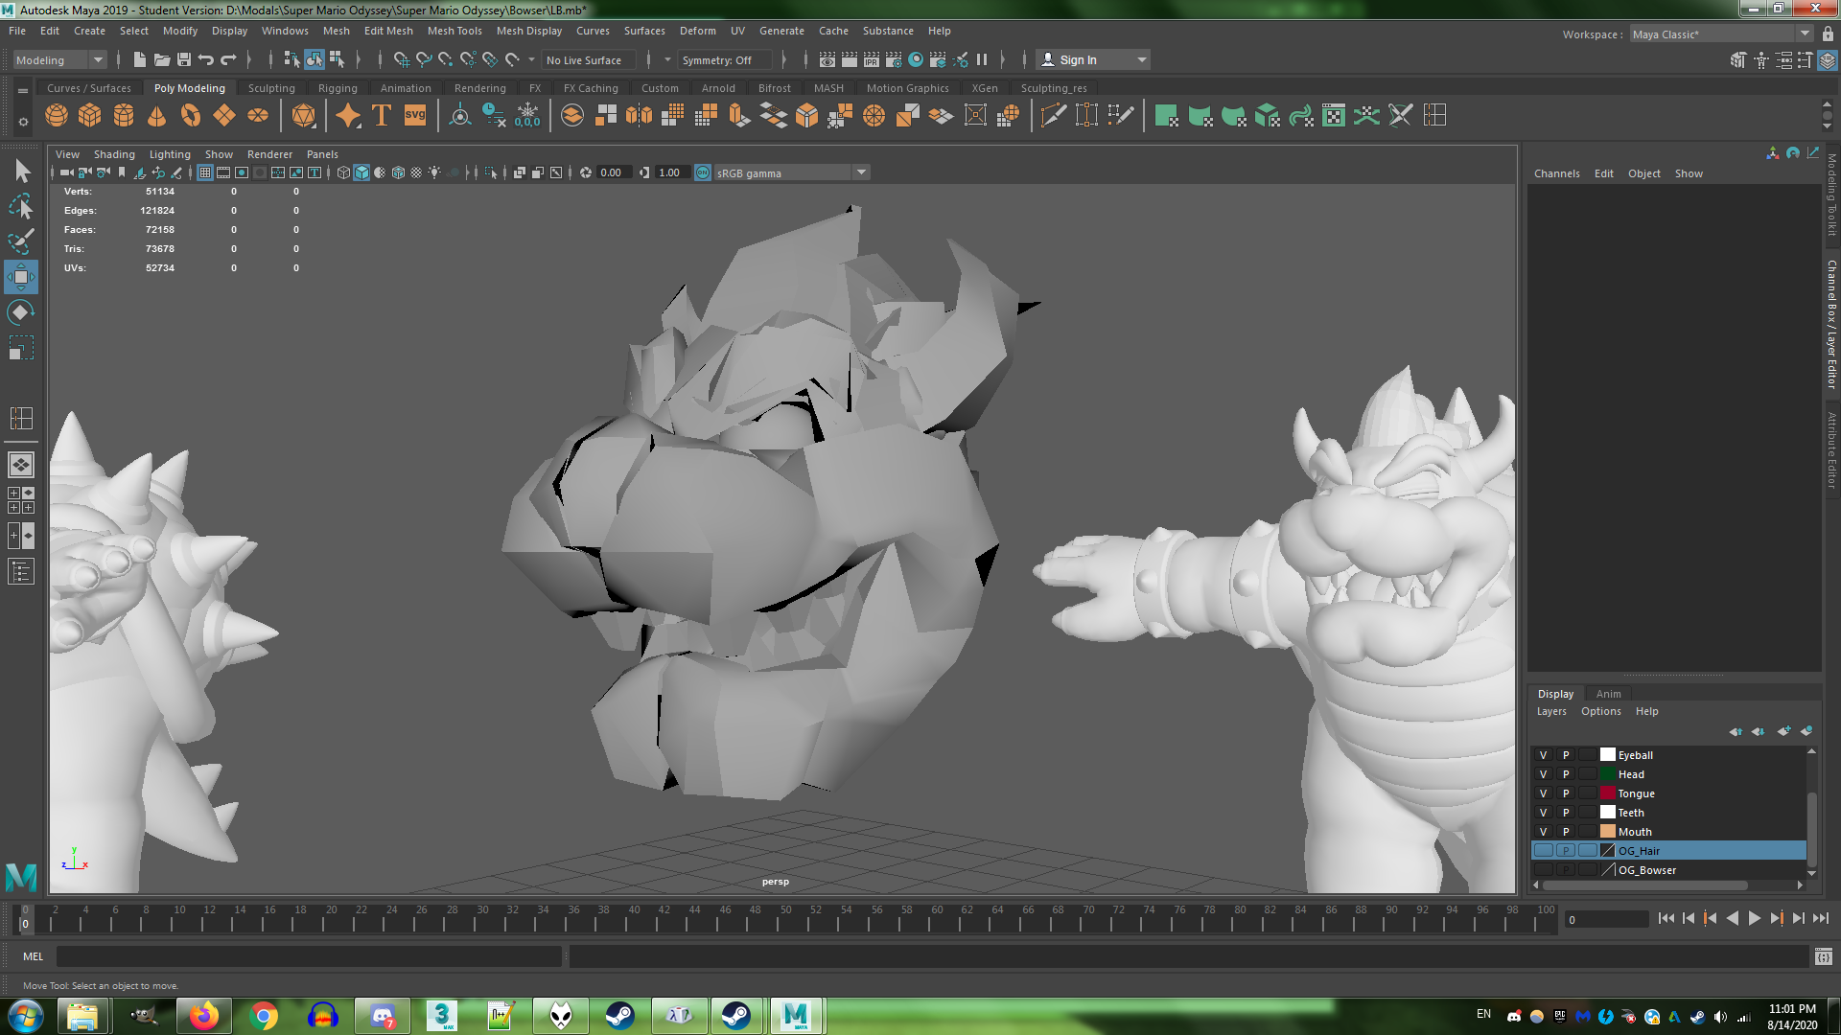Image resolution: width=1841 pixels, height=1035 pixels.
Task: Play animation forward button
Action: click(x=1754, y=918)
